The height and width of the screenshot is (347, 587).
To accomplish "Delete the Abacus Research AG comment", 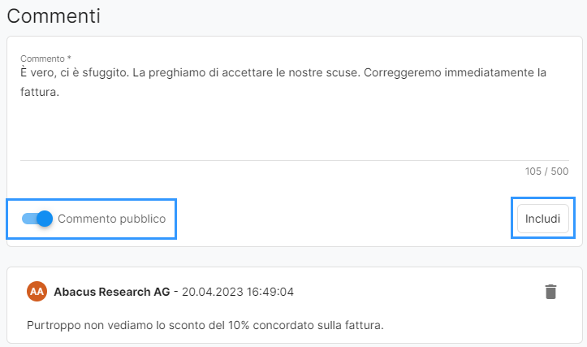I will pyautogui.click(x=550, y=292).
